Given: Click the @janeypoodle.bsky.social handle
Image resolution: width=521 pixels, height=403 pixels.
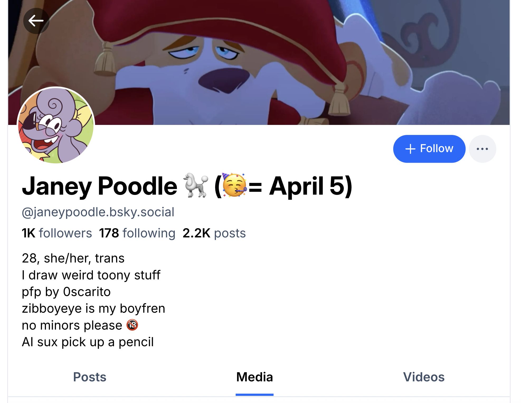Looking at the screenshot, I should [x=98, y=212].
